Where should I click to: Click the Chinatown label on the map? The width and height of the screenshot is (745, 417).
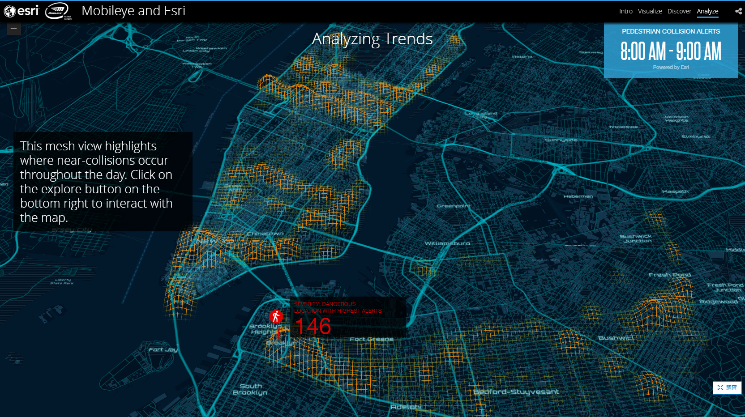coord(265,234)
